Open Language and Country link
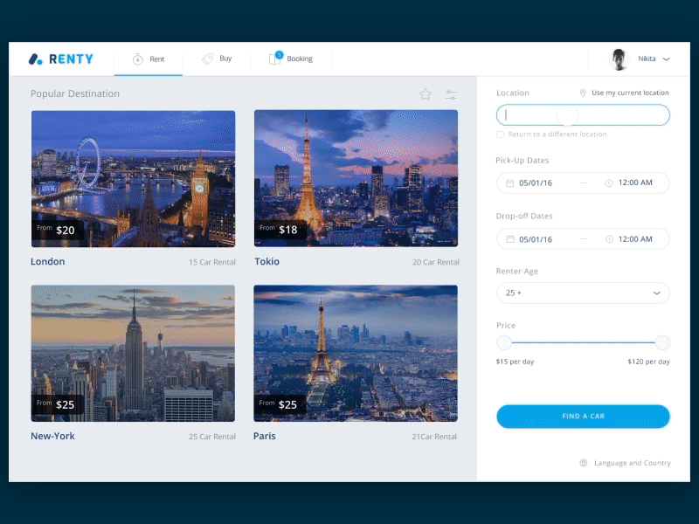The height and width of the screenshot is (524, 699). coord(632,463)
